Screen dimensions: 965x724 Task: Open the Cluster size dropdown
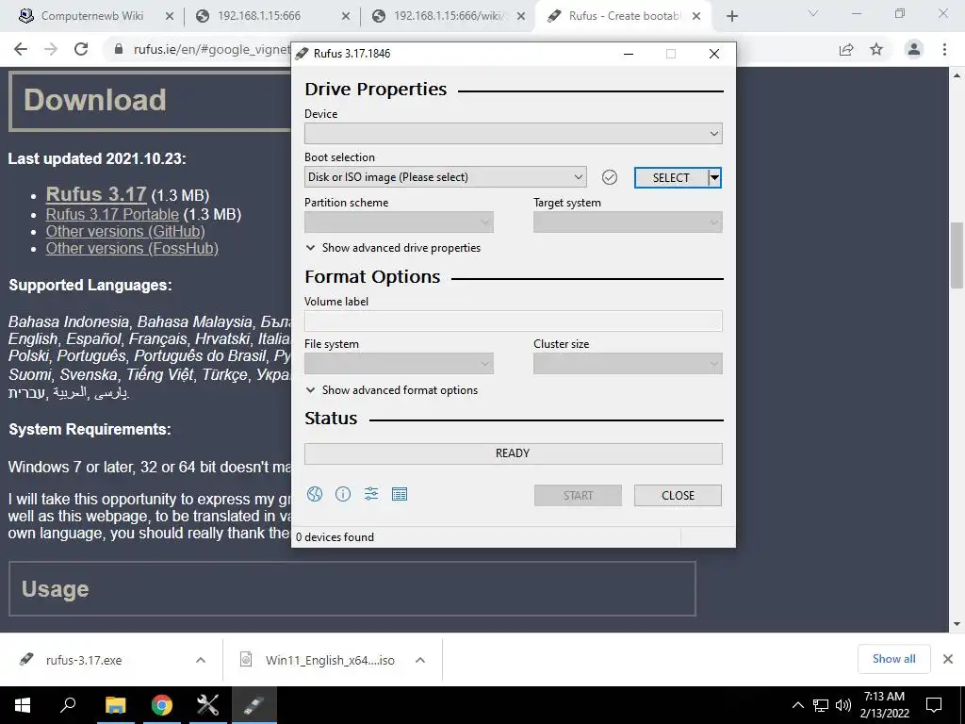point(628,364)
